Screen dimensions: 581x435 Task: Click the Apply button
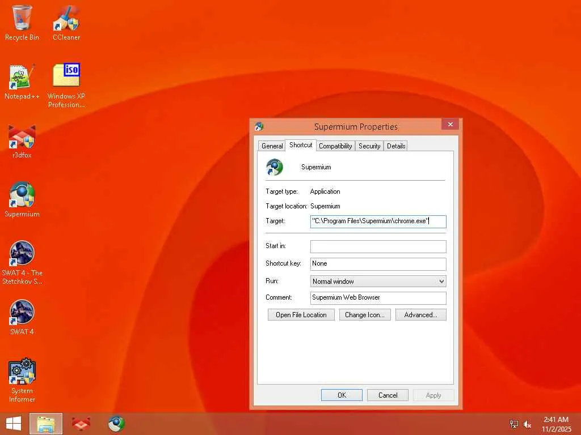tap(433, 395)
